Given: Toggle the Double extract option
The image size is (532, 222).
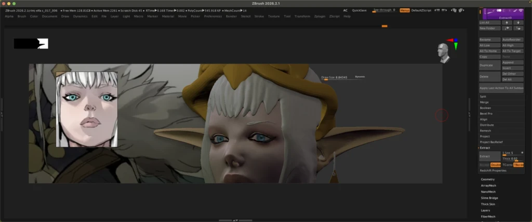Looking at the screenshot, I should coord(496,165).
